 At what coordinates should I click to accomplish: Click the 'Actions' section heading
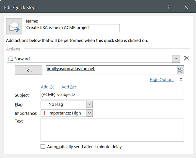click(x=13, y=49)
